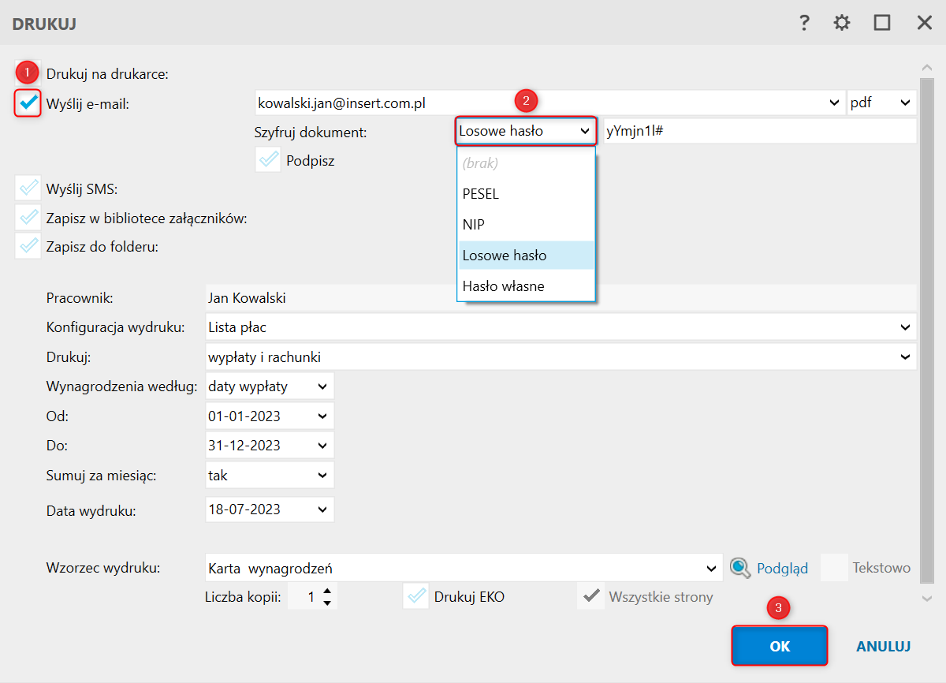Collapse the Szyfruj dokument combo box
Image resolution: width=946 pixels, height=683 pixels.
pos(585,132)
